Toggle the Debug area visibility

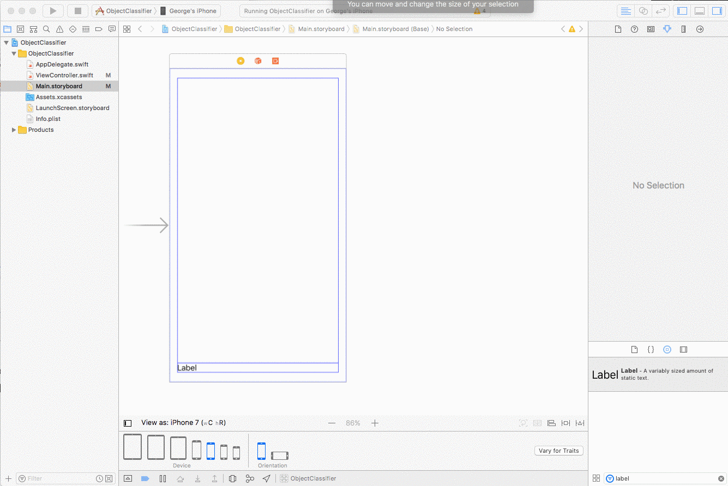(700, 11)
